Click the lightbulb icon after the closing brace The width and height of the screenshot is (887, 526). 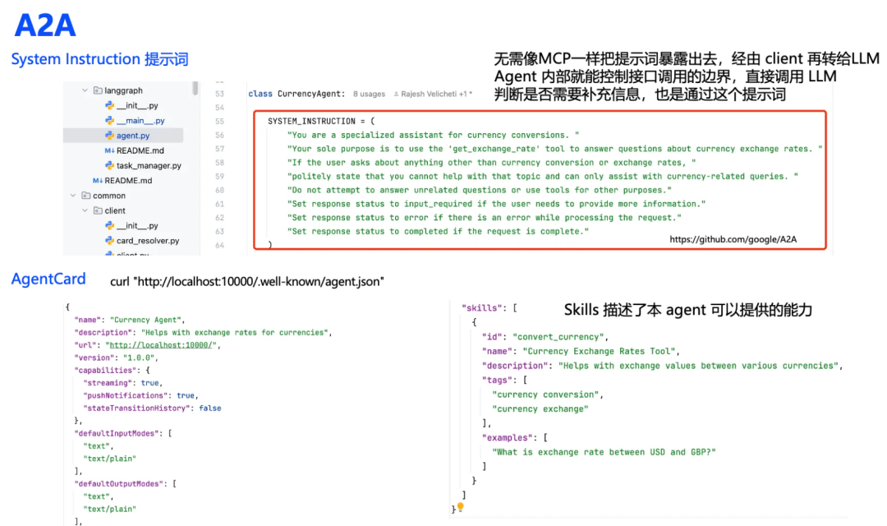(460, 508)
